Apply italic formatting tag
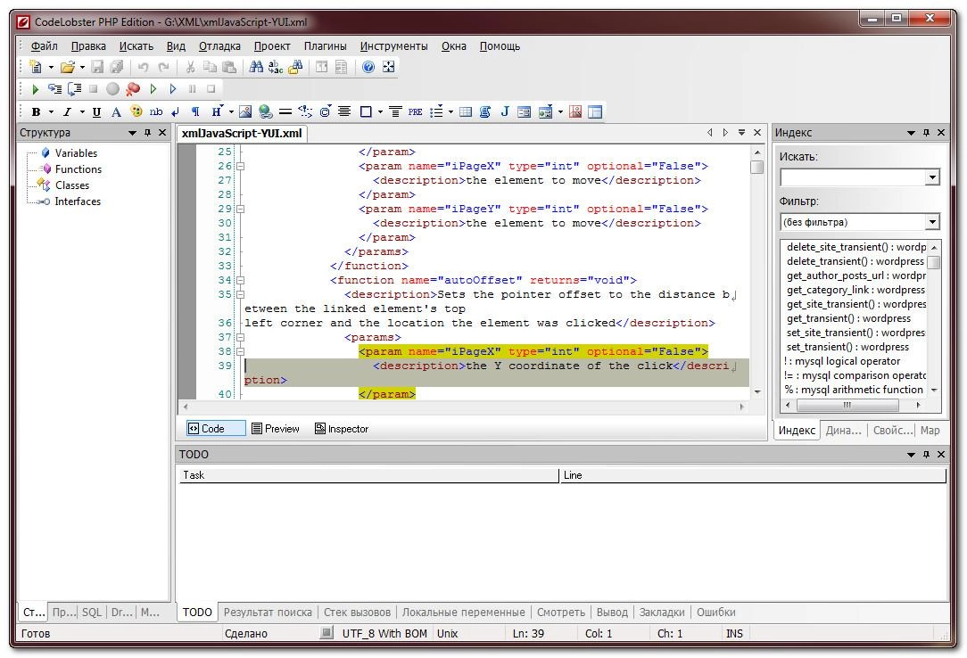 click(x=67, y=111)
